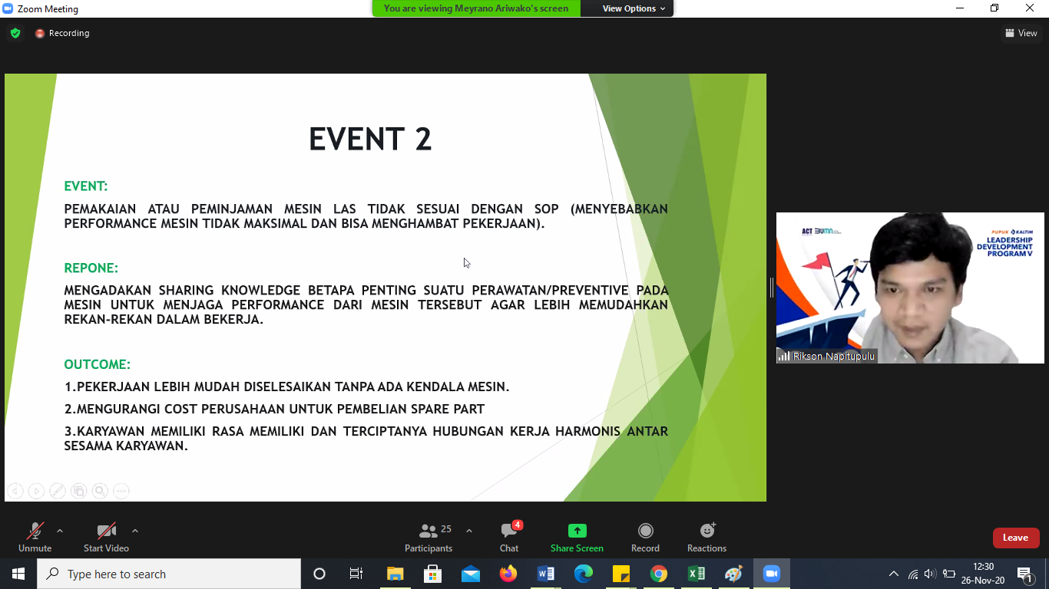Click the panel divider handle beside video
The image size is (1049, 589).
pos(771,288)
